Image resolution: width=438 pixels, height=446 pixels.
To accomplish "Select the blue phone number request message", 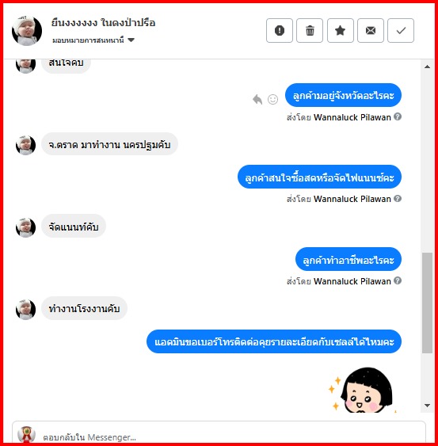I will (x=274, y=341).
